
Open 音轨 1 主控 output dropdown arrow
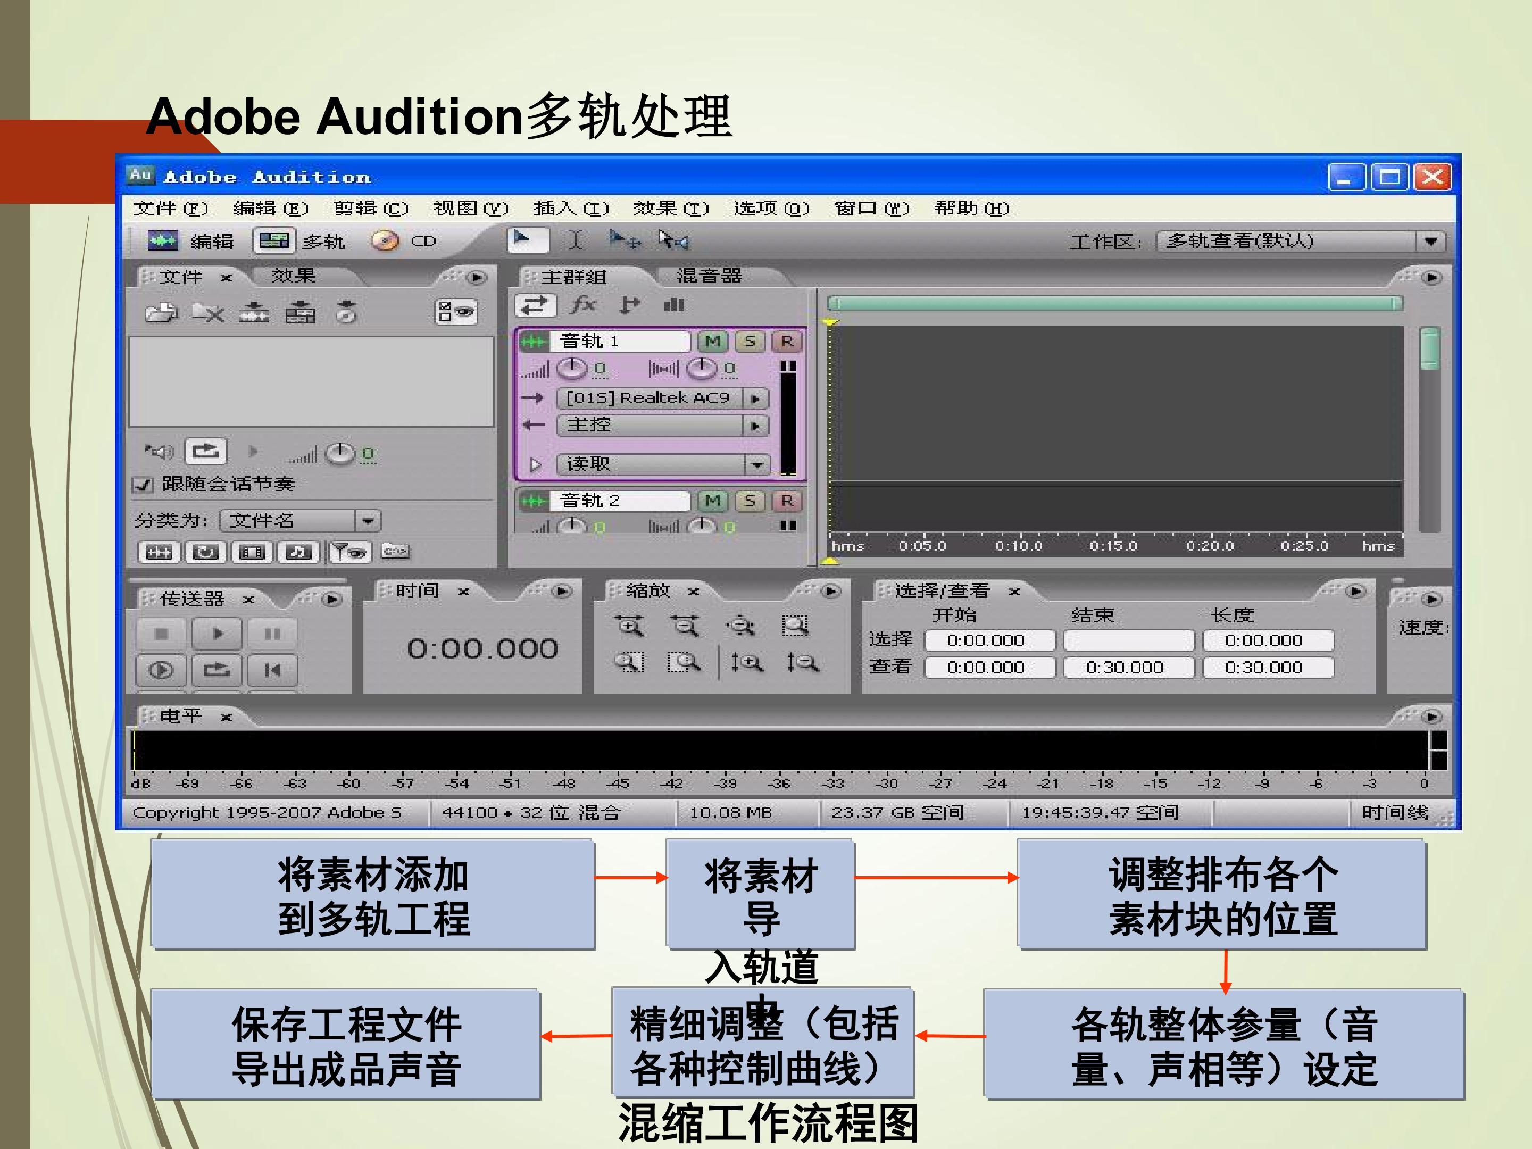click(x=755, y=425)
